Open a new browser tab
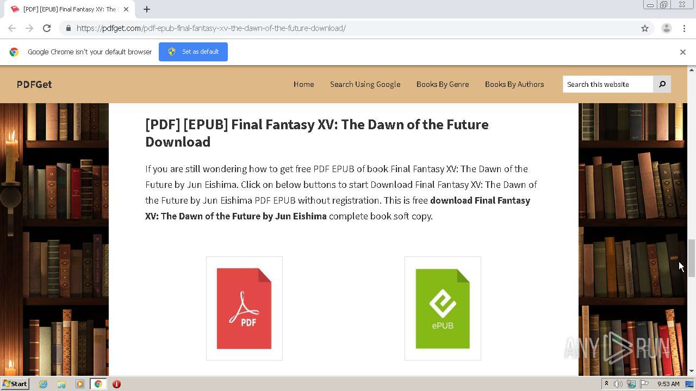Image resolution: width=696 pixels, height=391 pixels. 147,9
